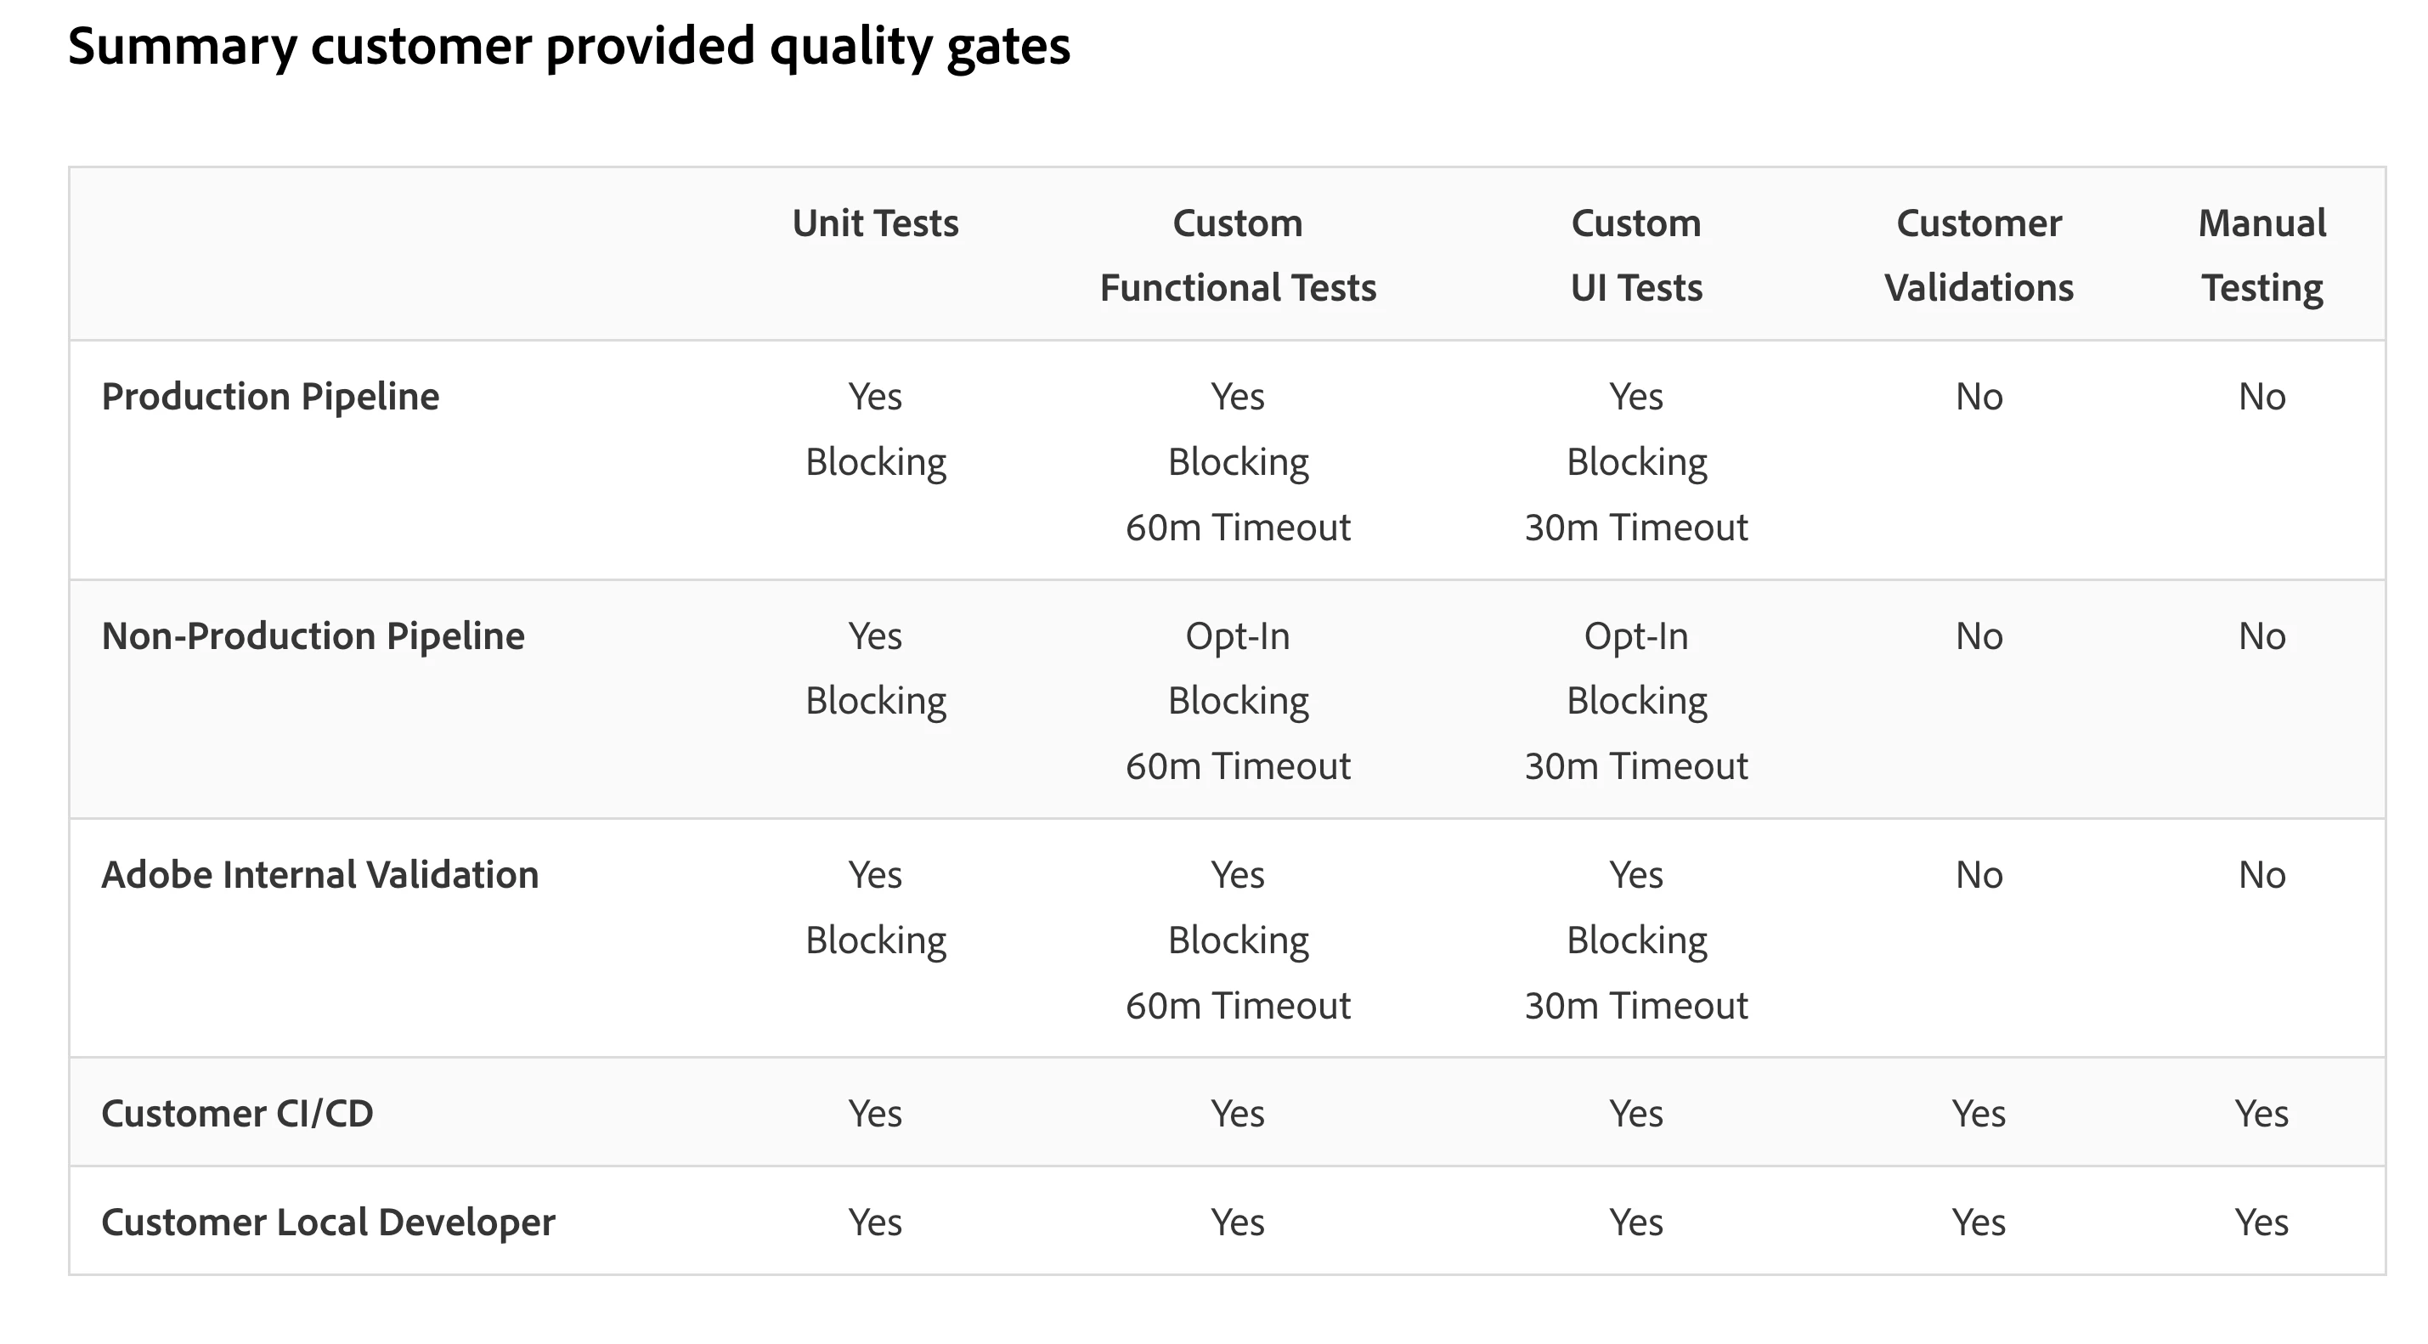This screenshot has height=1344, width=2428.
Task: Click Unit Tests Blocking in Adobe Internal Validation row
Action: pyautogui.click(x=876, y=940)
